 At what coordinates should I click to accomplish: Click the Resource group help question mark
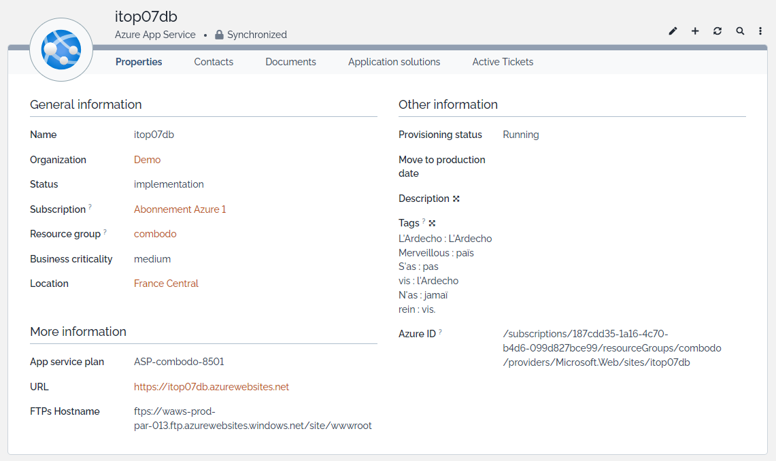[x=105, y=232]
